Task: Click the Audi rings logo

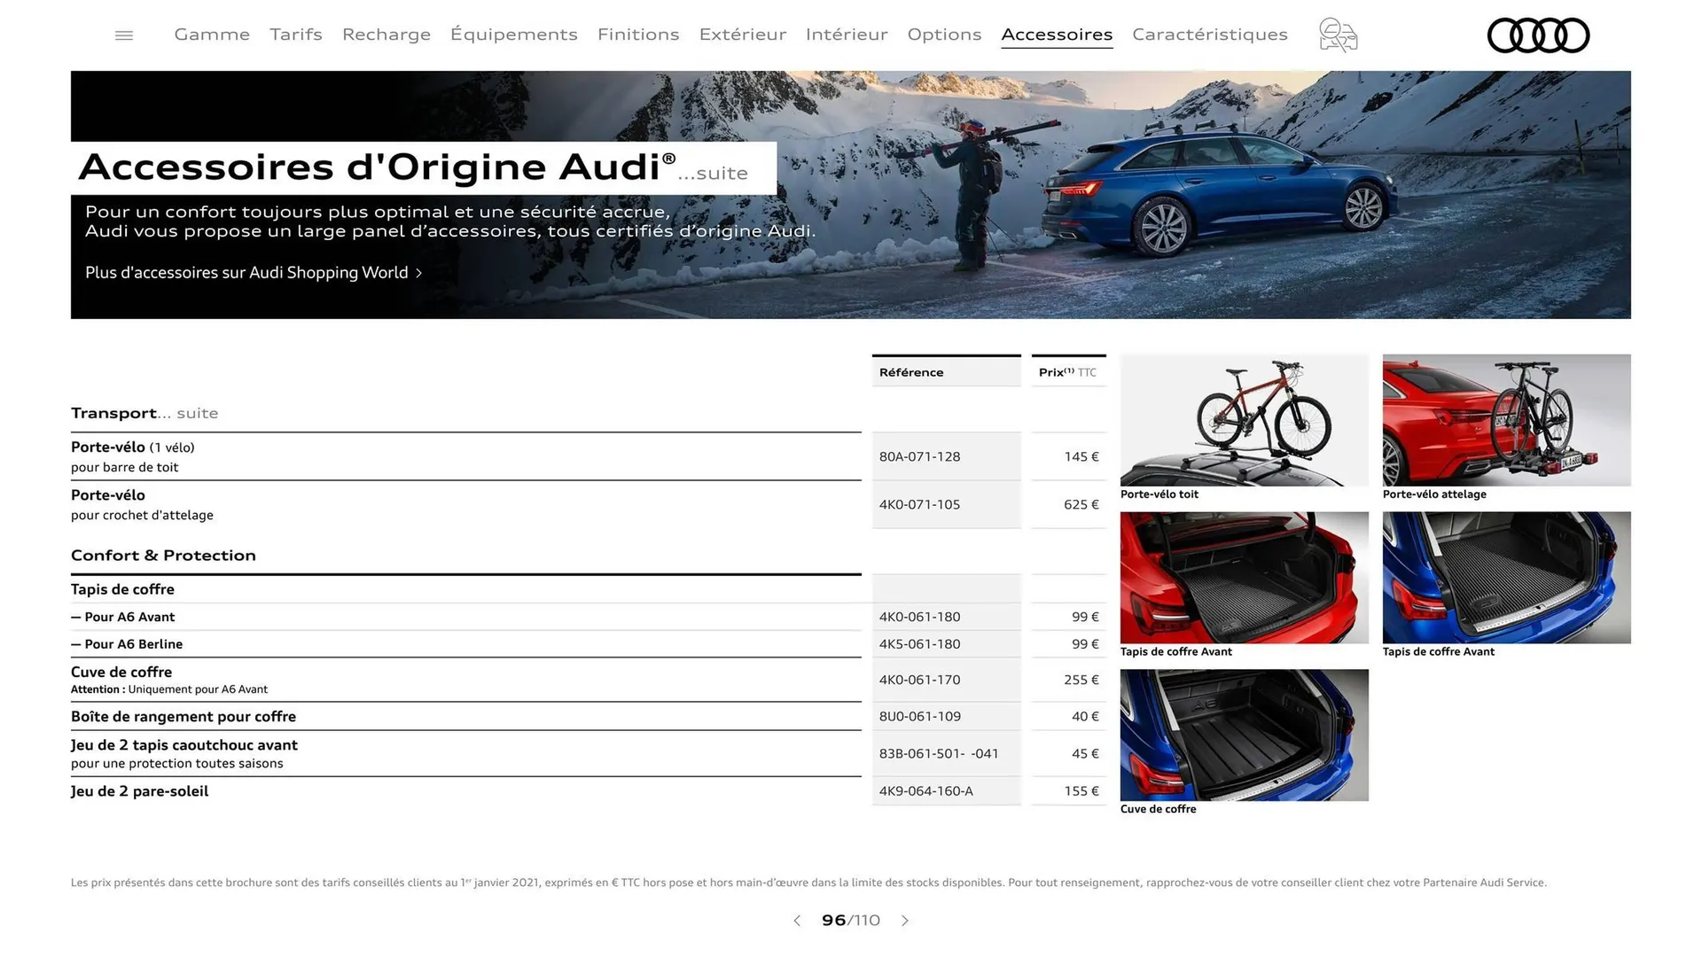Action: [1538, 35]
